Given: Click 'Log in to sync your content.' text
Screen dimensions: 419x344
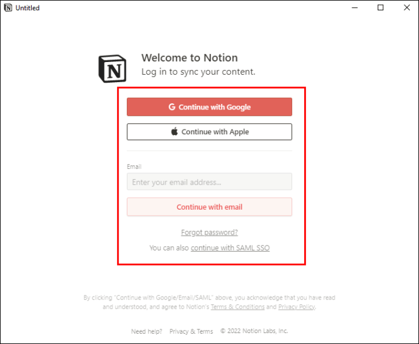Looking at the screenshot, I should coord(199,72).
